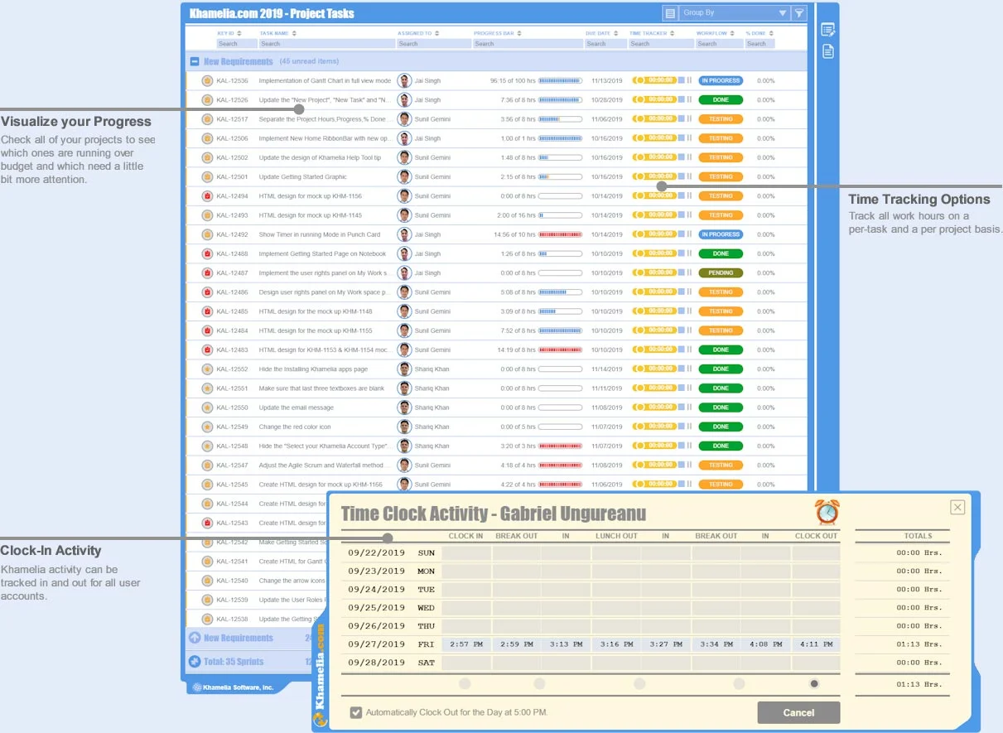Sort by the TASK NAME column arrows
The height and width of the screenshot is (733, 1003).
293,34
